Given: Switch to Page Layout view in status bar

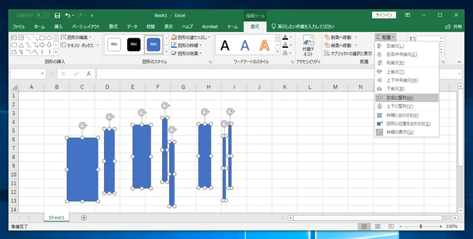Looking at the screenshot, I should pos(377,227).
